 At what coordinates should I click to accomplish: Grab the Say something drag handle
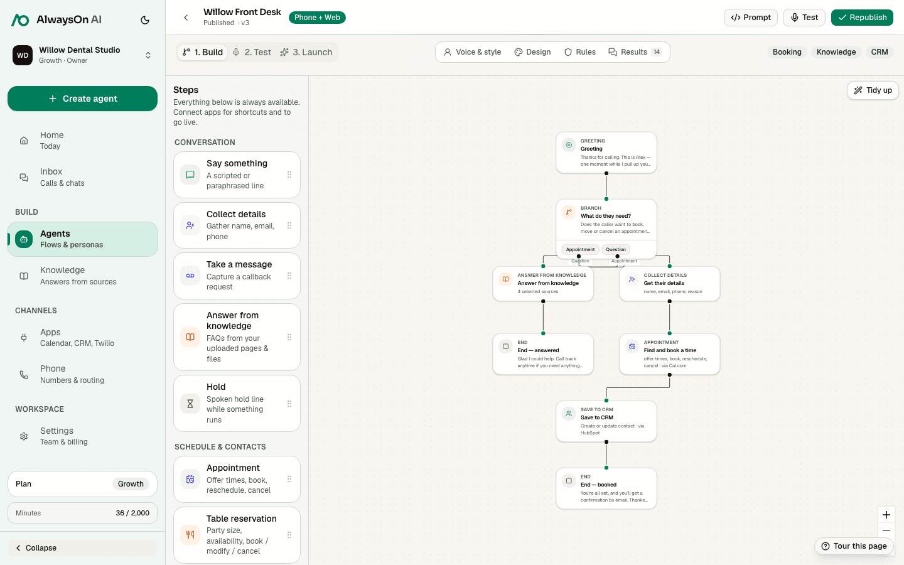pos(289,175)
